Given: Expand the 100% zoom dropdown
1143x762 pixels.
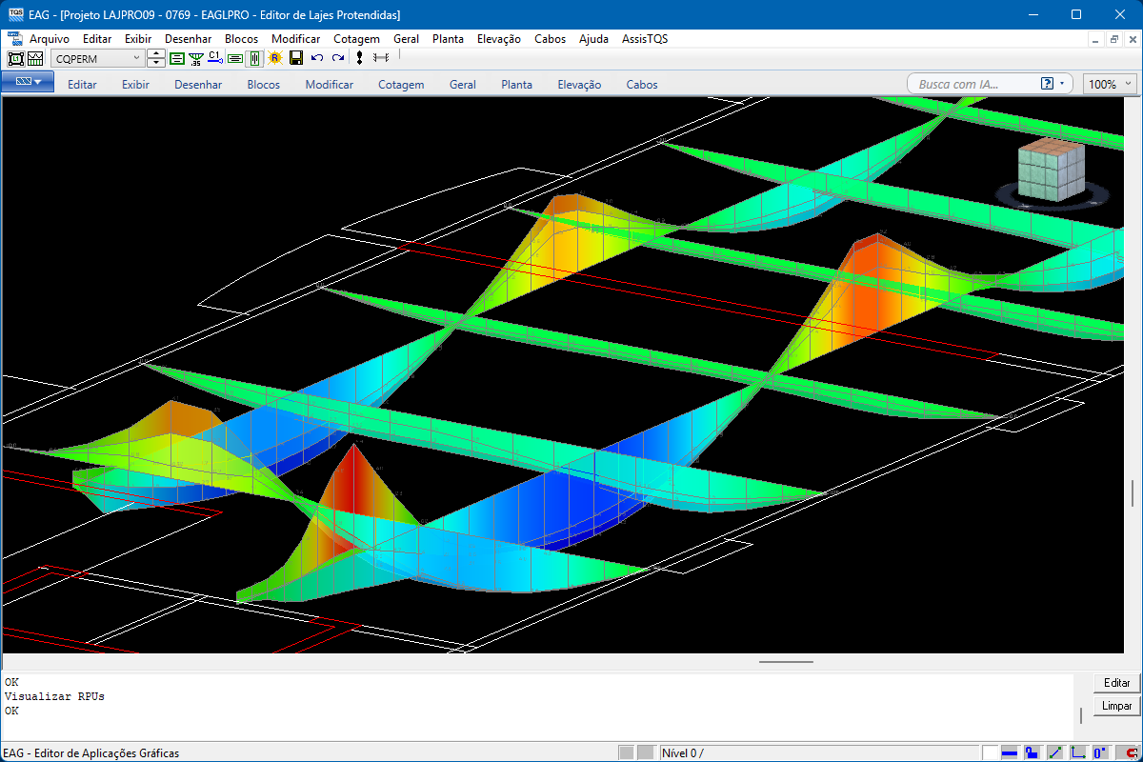Looking at the screenshot, I should (x=1129, y=84).
